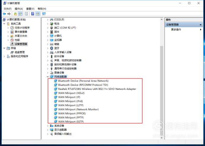Click the Up one level folder icon
The image size is (205, 146).
click(15, 14)
